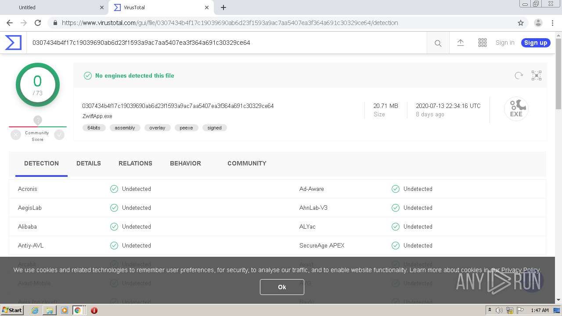This screenshot has height=316, width=562.
Task: Vote negative with community X icon
Action: [16, 135]
